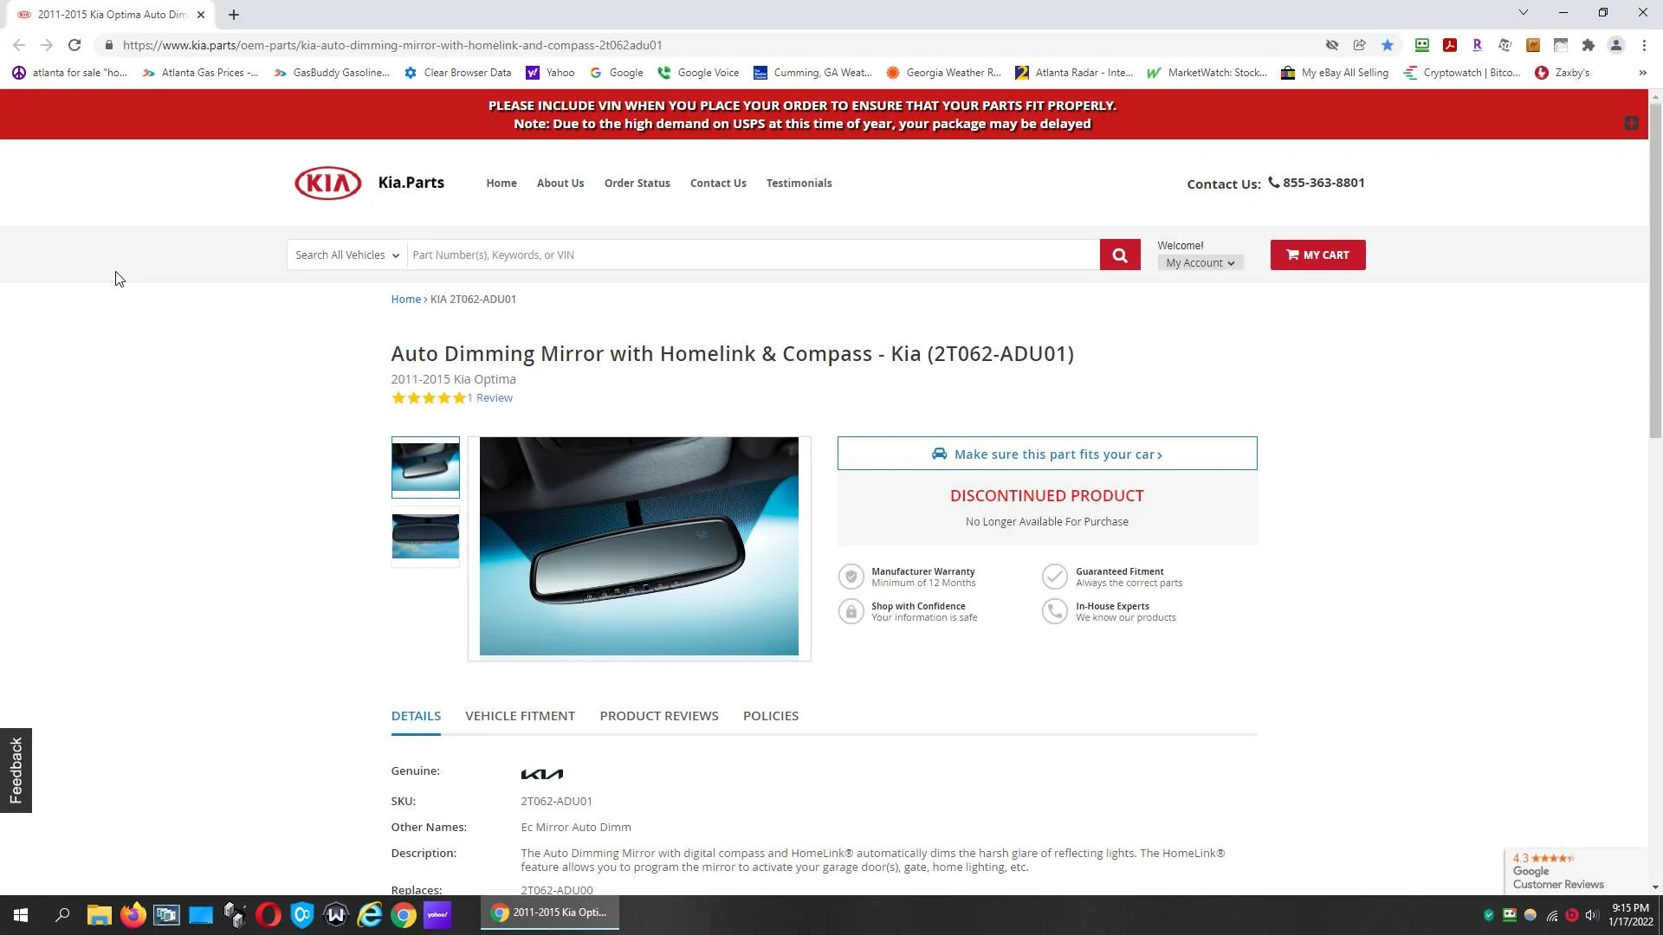Expand the red banner plus icon
The height and width of the screenshot is (935, 1663).
(x=1631, y=123)
